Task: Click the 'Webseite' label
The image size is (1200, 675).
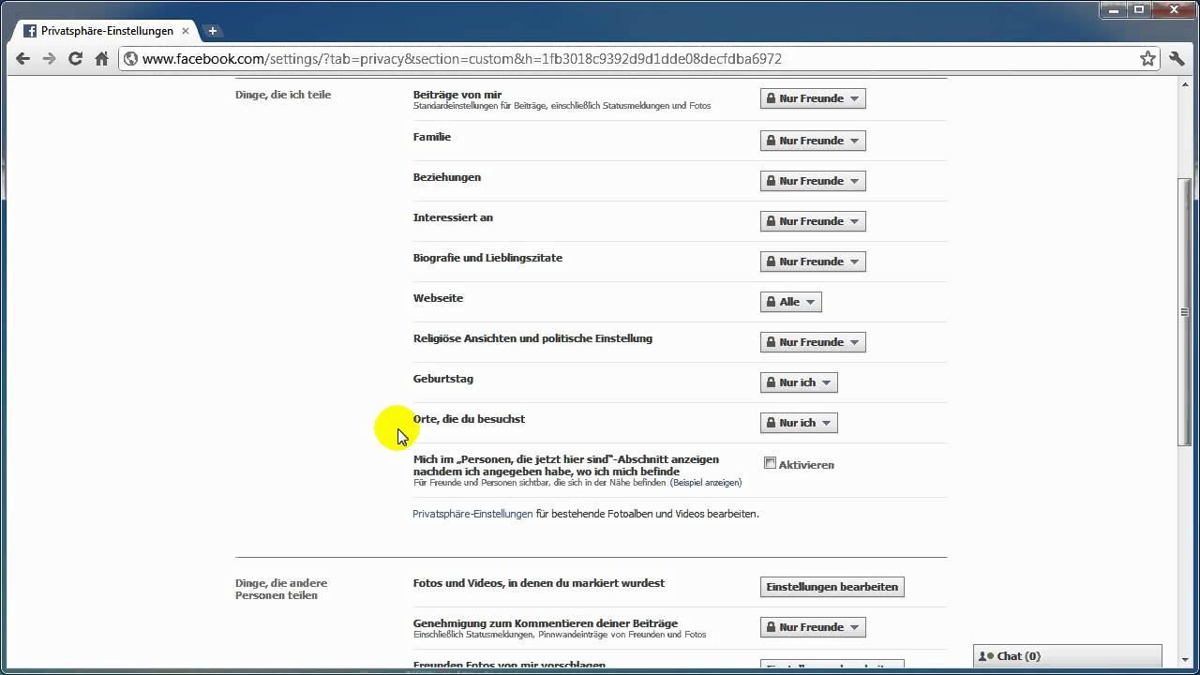Action: [438, 298]
